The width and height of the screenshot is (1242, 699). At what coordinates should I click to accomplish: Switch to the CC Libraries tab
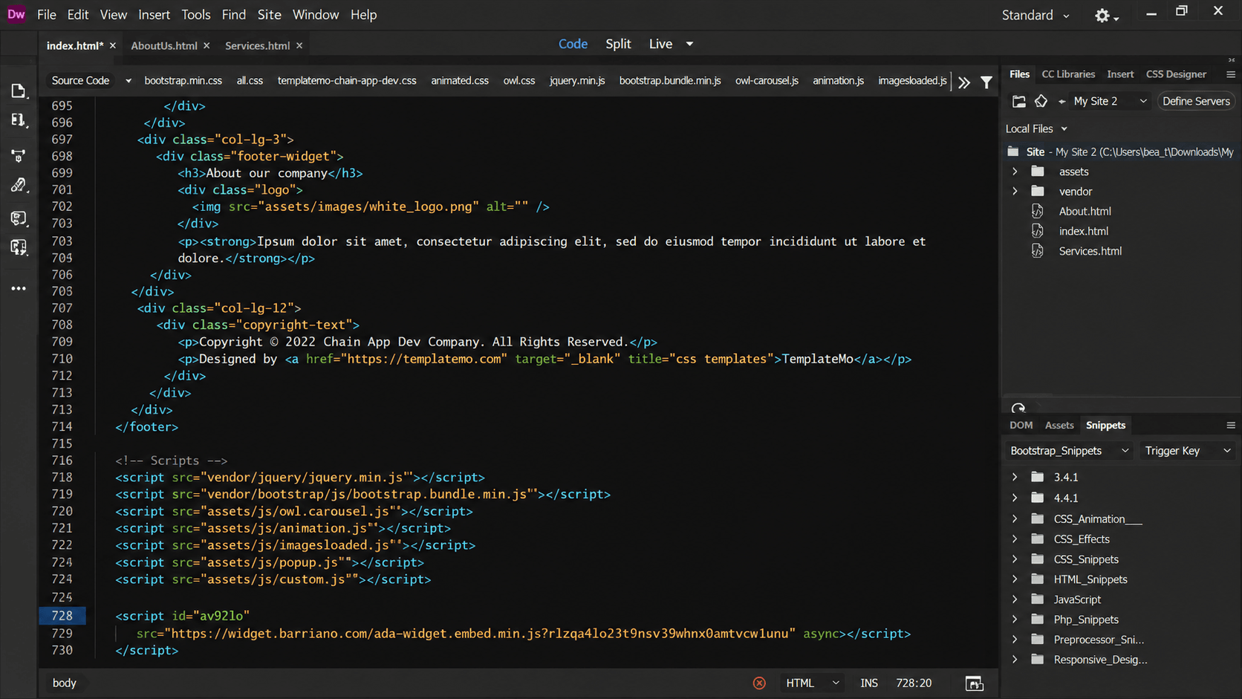pyautogui.click(x=1068, y=74)
